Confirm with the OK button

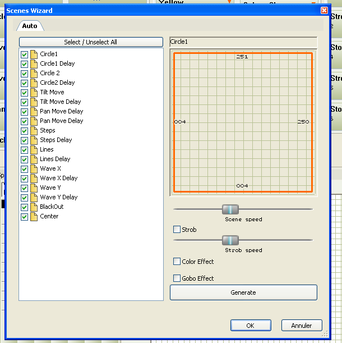251,326
